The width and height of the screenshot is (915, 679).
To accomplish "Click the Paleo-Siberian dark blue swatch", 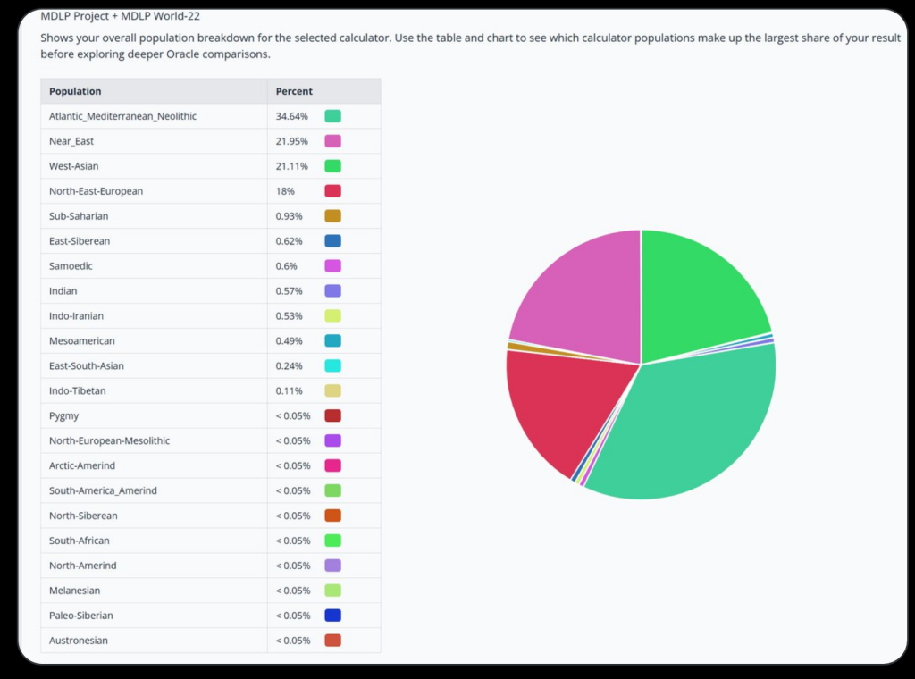I will pyautogui.click(x=332, y=616).
